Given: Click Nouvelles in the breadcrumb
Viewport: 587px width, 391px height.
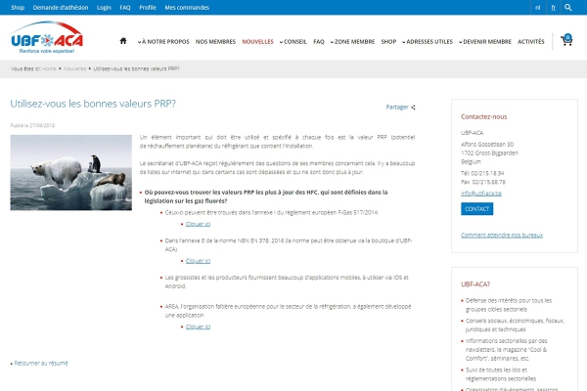Looking at the screenshot, I should point(75,68).
